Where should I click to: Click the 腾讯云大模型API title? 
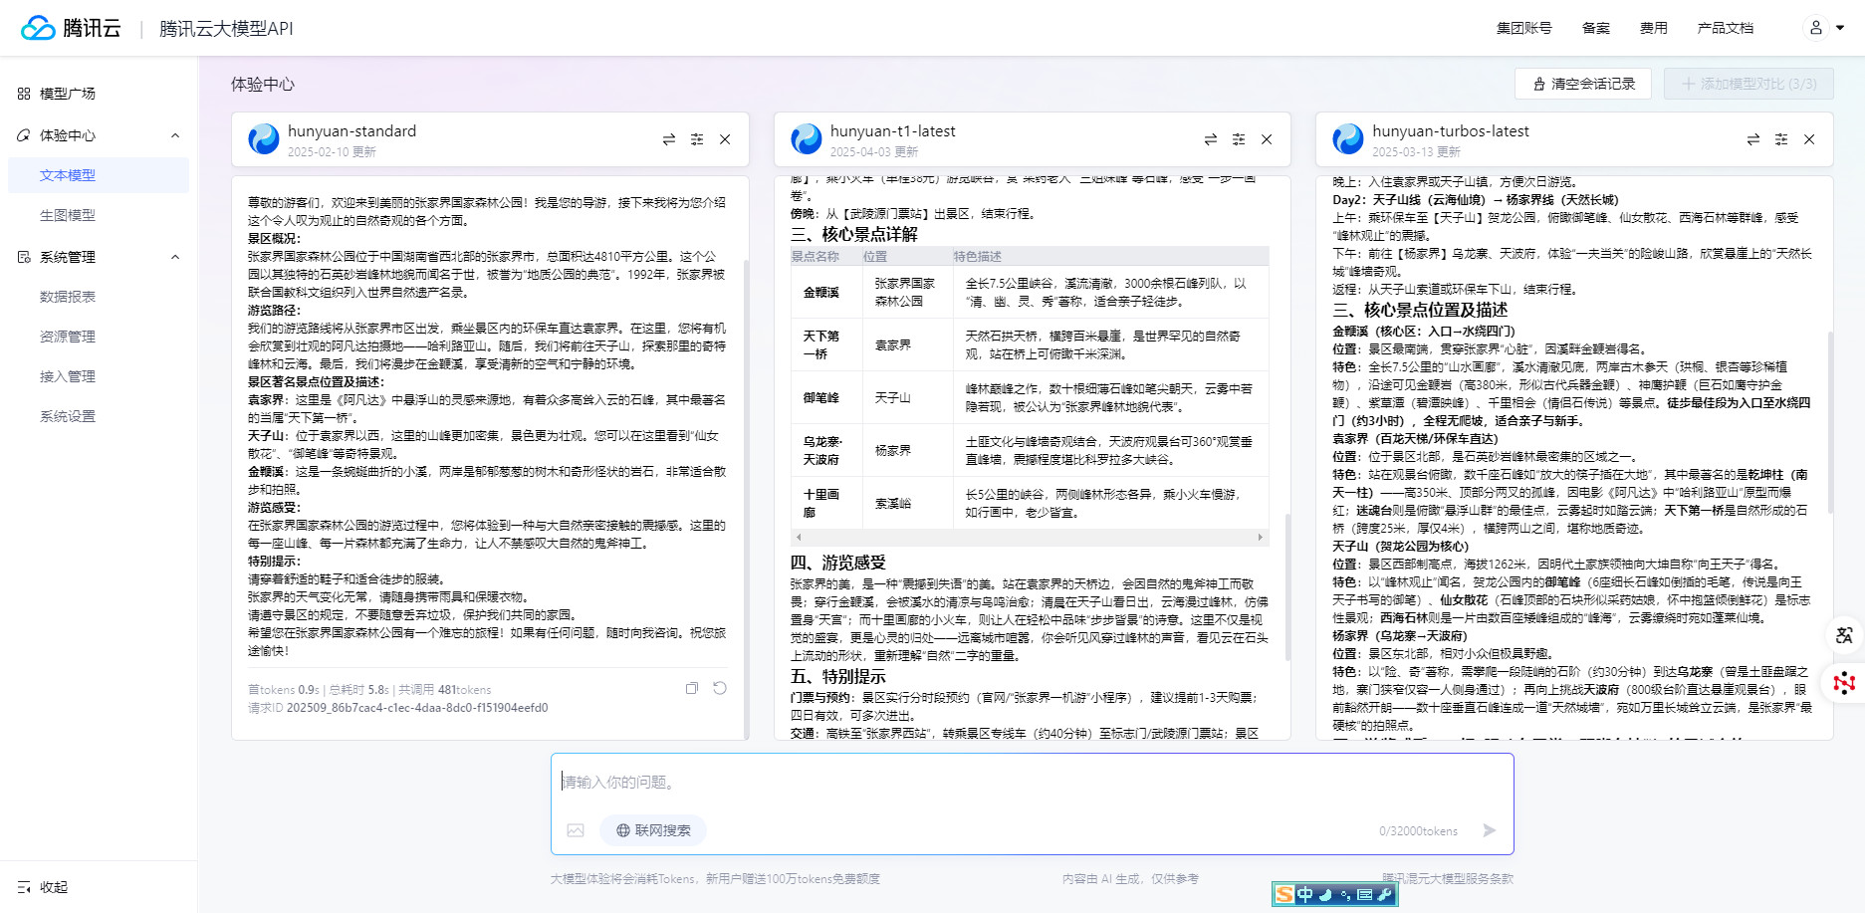tap(226, 28)
